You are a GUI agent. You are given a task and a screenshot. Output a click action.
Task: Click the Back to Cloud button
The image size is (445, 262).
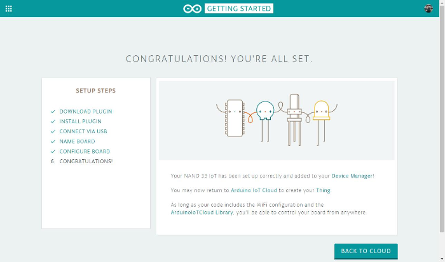[366, 251]
